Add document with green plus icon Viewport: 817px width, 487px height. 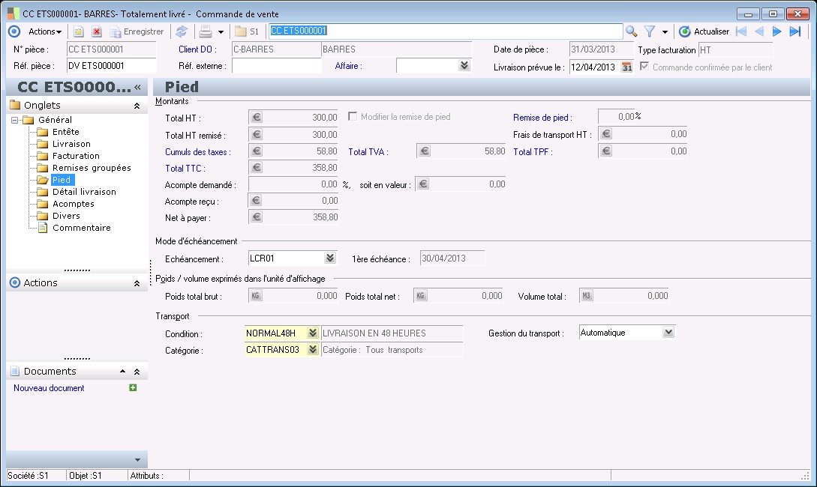(x=133, y=388)
